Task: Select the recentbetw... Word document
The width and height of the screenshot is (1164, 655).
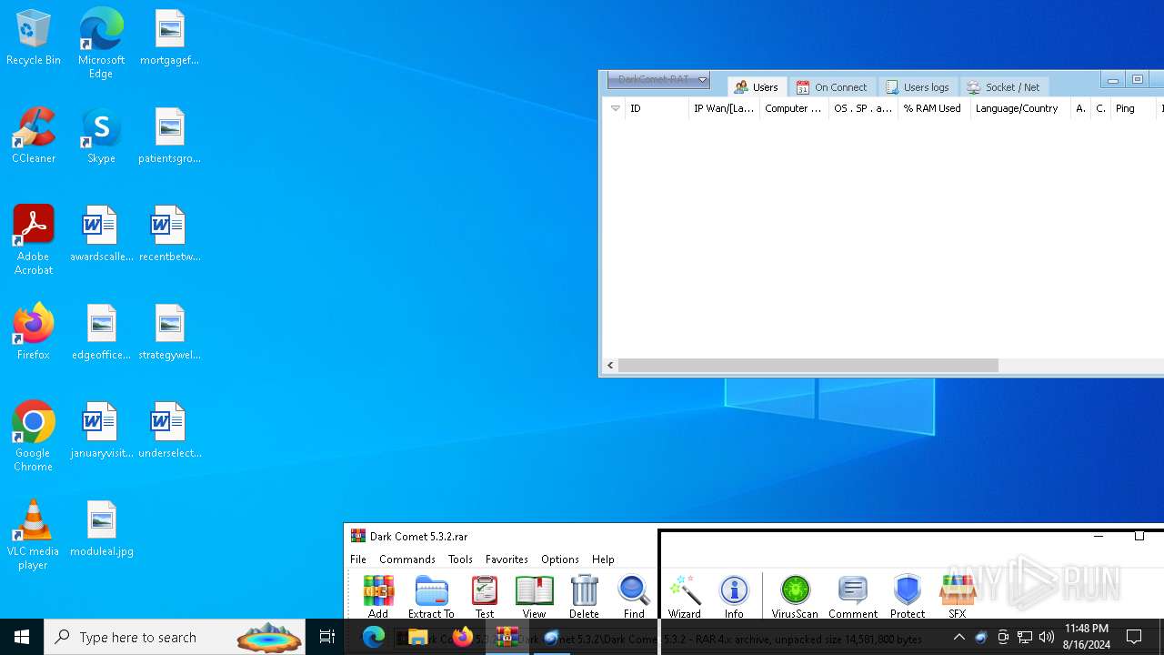Action: [169, 235]
